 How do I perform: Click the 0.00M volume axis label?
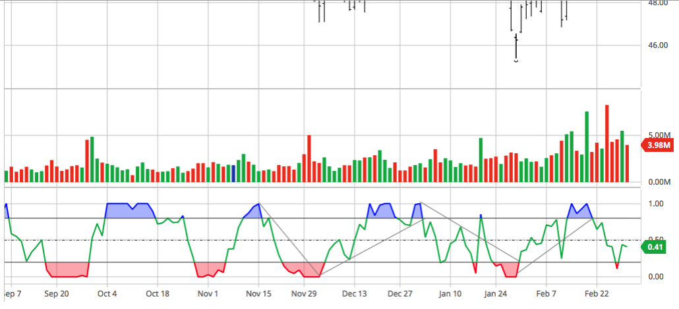[659, 182]
